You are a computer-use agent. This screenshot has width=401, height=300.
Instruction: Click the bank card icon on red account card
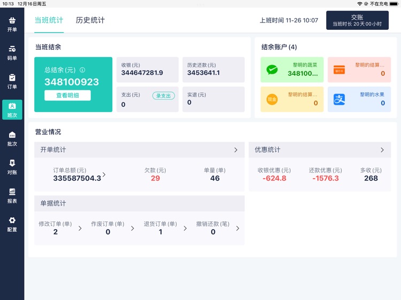tap(339, 69)
